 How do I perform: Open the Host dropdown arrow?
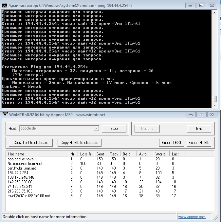click(x=96, y=129)
